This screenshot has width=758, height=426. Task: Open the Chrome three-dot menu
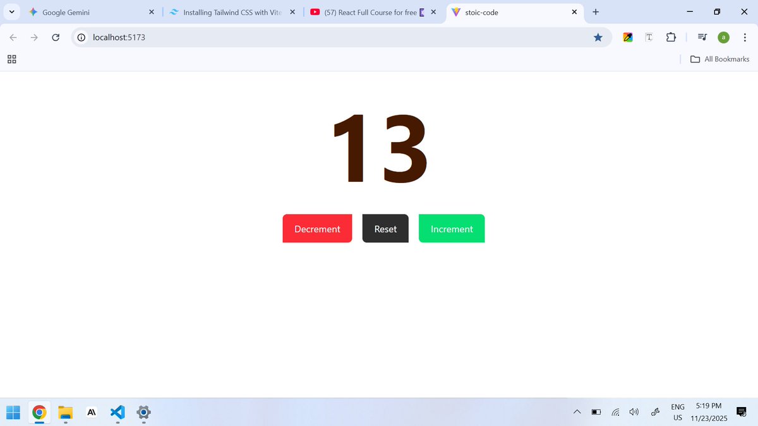745,37
